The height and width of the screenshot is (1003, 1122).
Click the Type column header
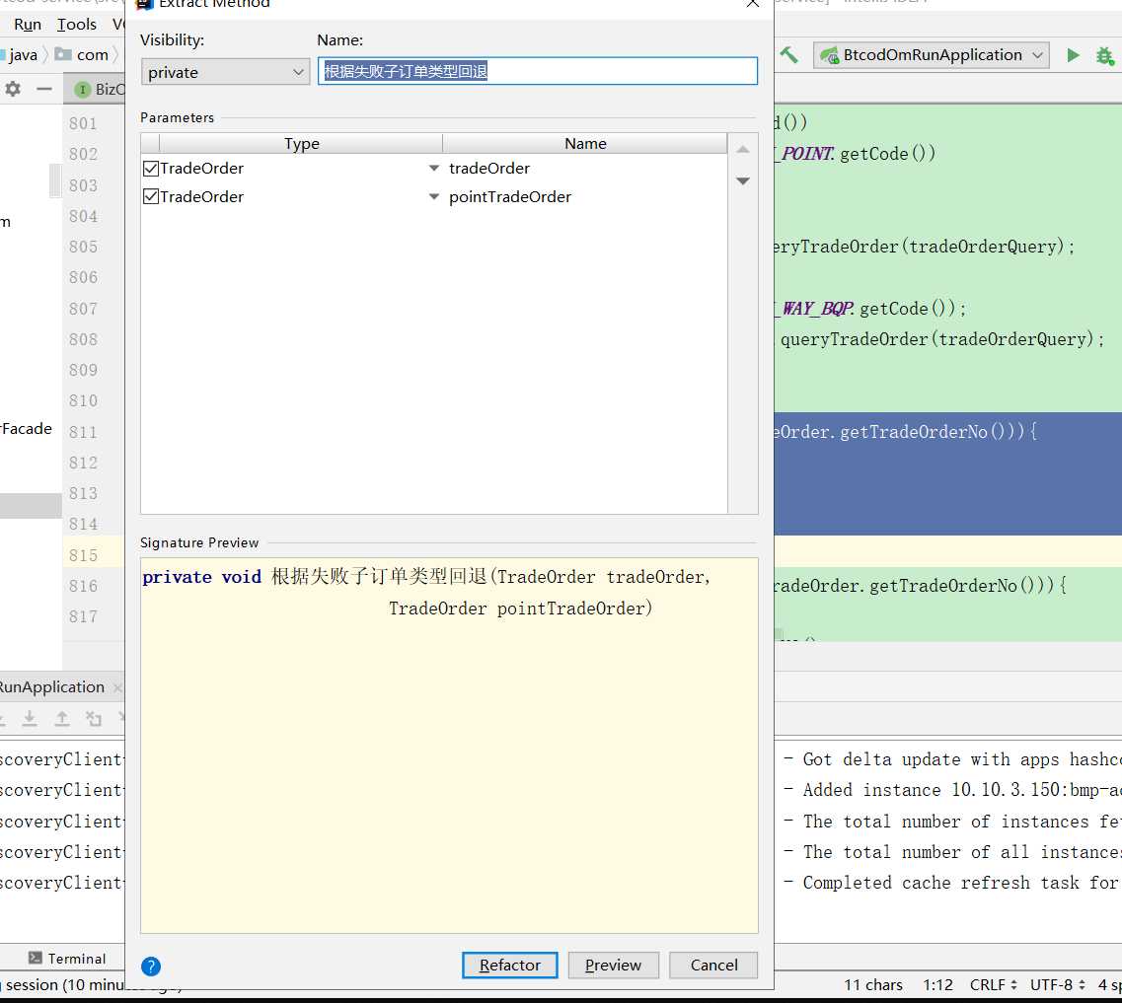click(301, 143)
